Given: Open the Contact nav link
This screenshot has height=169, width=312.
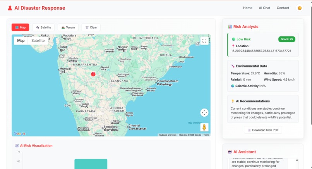Looking at the screenshot, I should coord(283,8).
